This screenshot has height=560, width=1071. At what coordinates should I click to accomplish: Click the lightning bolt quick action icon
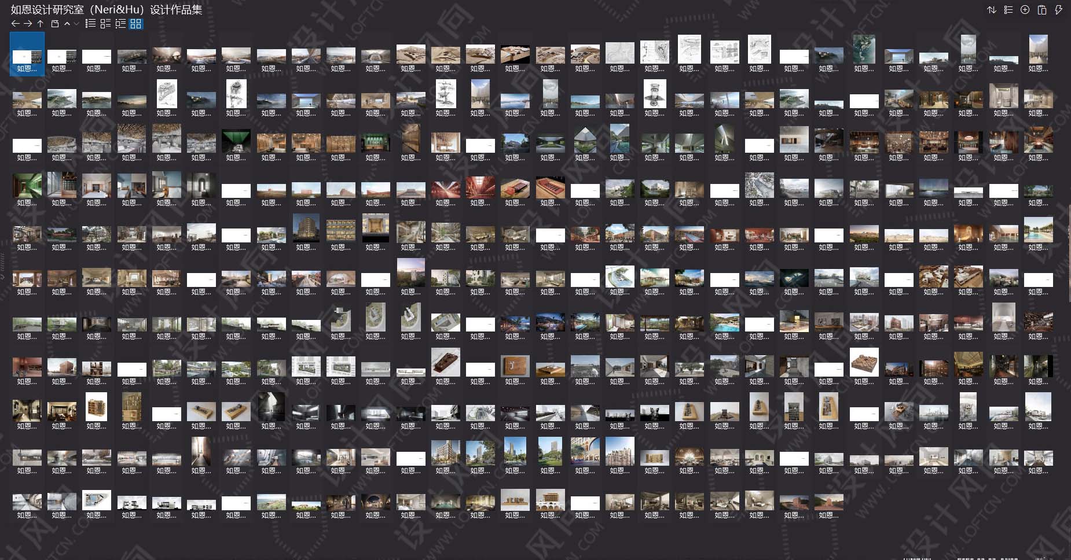tap(1058, 10)
